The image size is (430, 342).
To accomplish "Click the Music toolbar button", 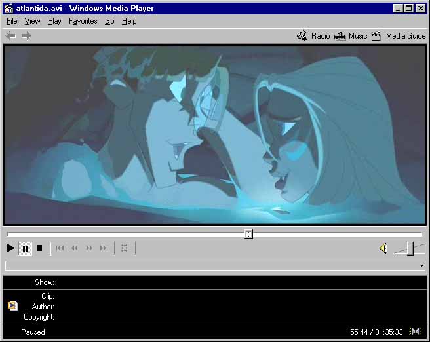I will [x=351, y=36].
